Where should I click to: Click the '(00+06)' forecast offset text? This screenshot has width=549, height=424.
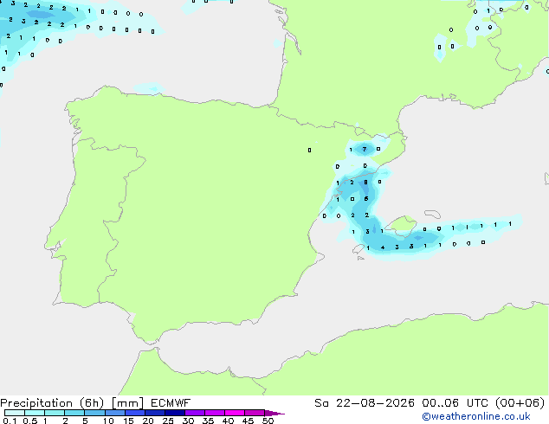tap(520, 403)
